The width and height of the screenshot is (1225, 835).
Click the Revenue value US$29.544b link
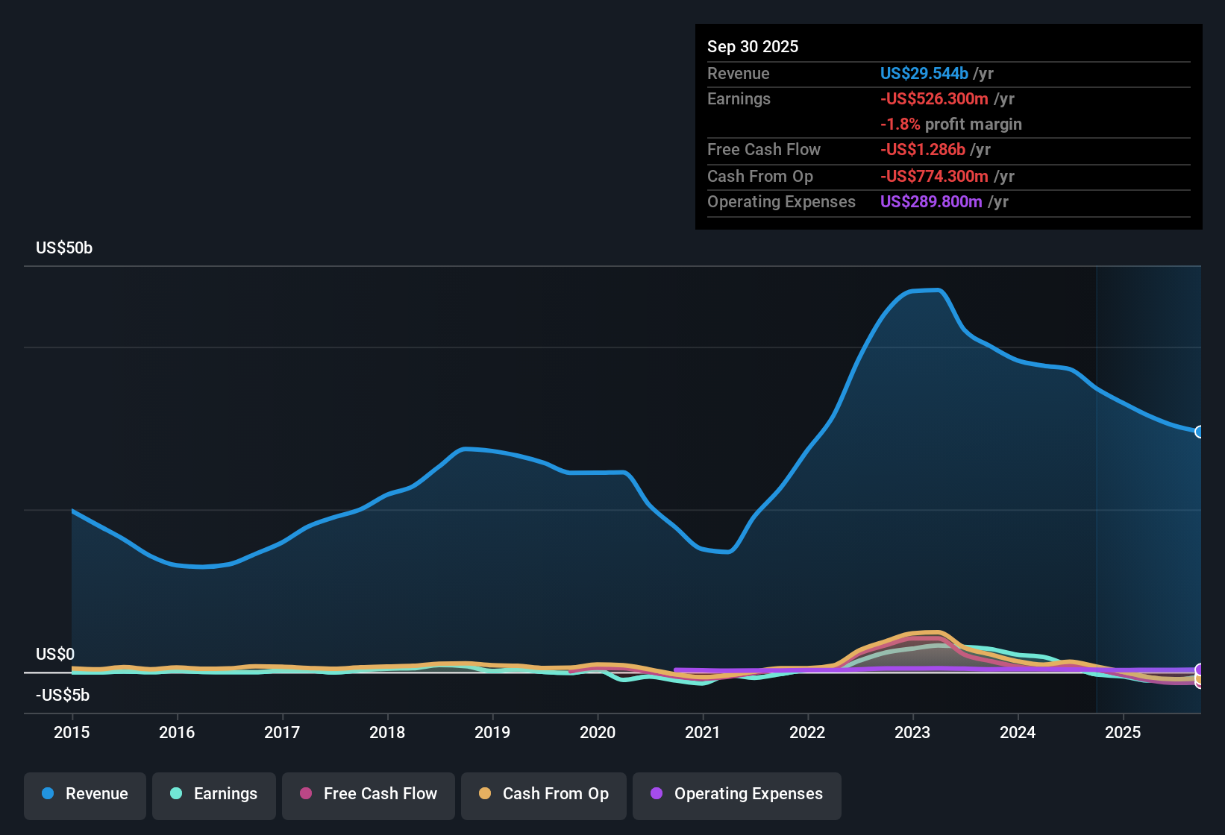tap(924, 73)
